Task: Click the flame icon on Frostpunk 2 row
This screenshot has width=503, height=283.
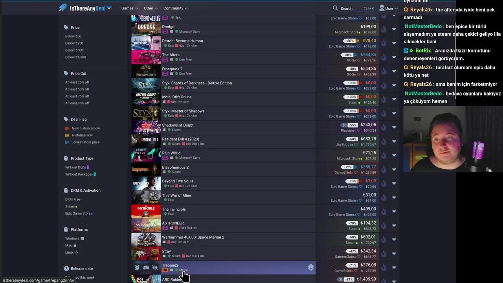Action: point(383,71)
